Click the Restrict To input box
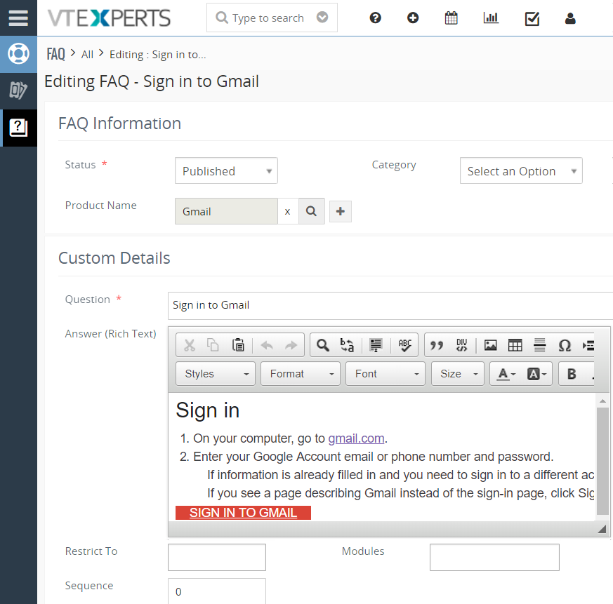This screenshot has width=613, height=604. (x=217, y=557)
